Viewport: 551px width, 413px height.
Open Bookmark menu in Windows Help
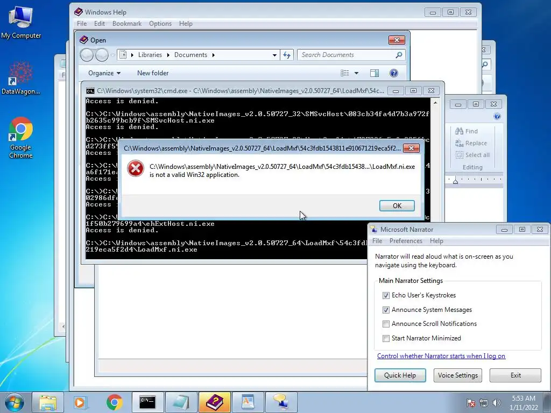[127, 24]
